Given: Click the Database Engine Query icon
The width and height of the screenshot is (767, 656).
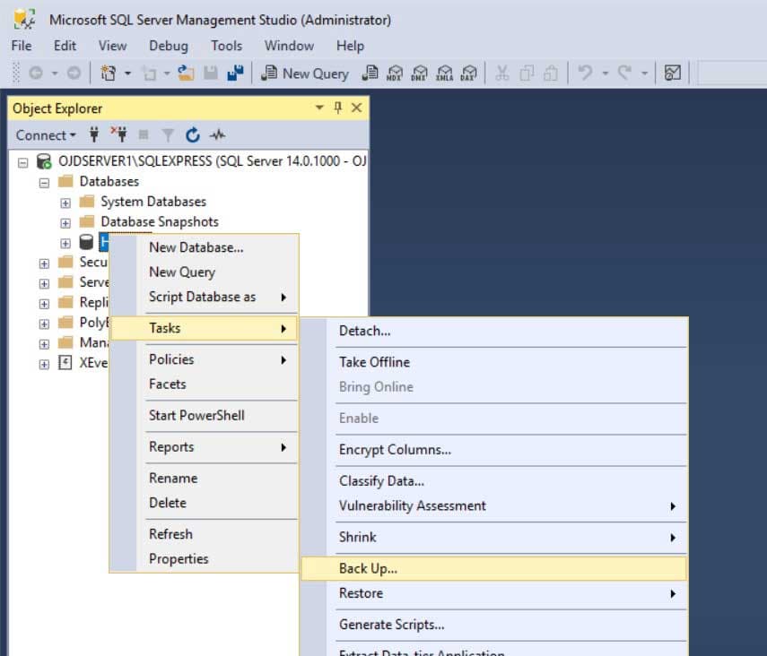Looking at the screenshot, I should pos(370,73).
